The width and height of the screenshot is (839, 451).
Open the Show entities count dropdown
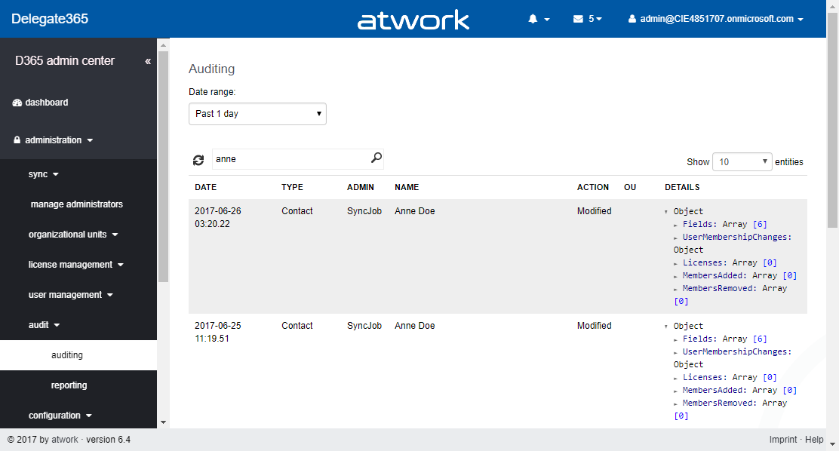tap(742, 161)
